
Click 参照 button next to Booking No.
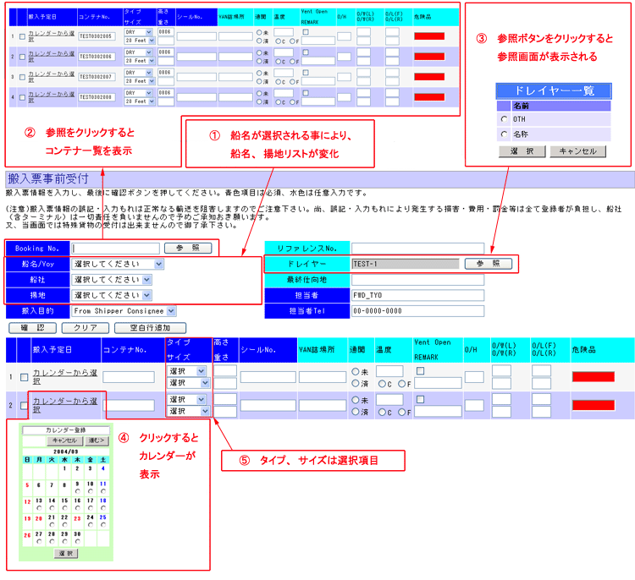tap(188, 249)
